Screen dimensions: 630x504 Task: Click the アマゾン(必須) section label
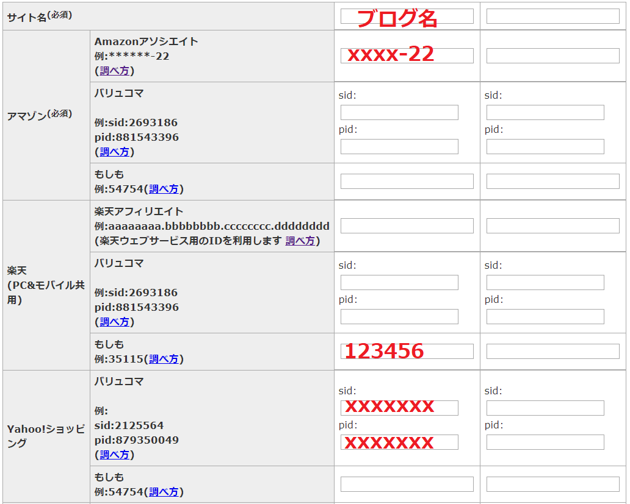click(39, 115)
